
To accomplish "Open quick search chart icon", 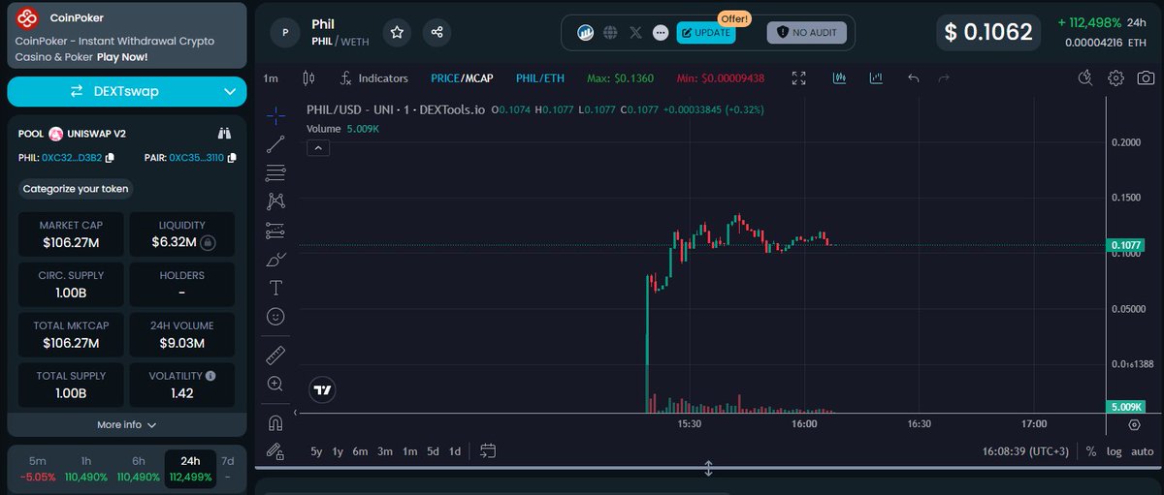I will coord(1086,78).
